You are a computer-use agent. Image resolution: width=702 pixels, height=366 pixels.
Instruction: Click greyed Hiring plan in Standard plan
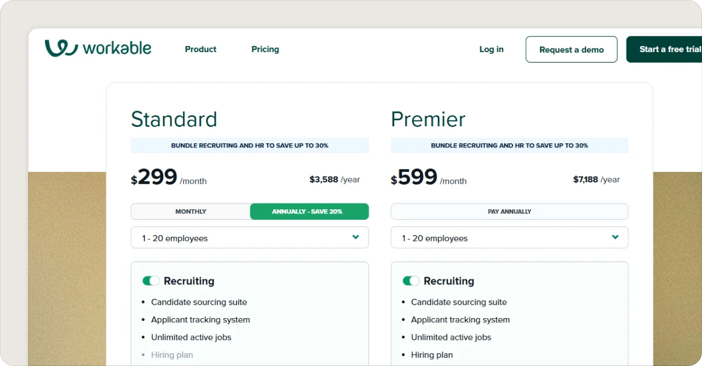click(172, 355)
